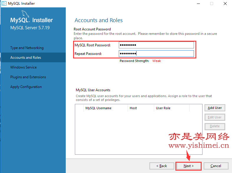This screenshot has width=232, height=173.
Task: Minimize the MySQL Installer window
Action: pyautogui.click(x=198, y=4)
